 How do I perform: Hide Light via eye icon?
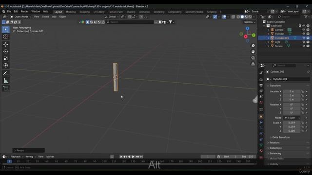(304, 42)
